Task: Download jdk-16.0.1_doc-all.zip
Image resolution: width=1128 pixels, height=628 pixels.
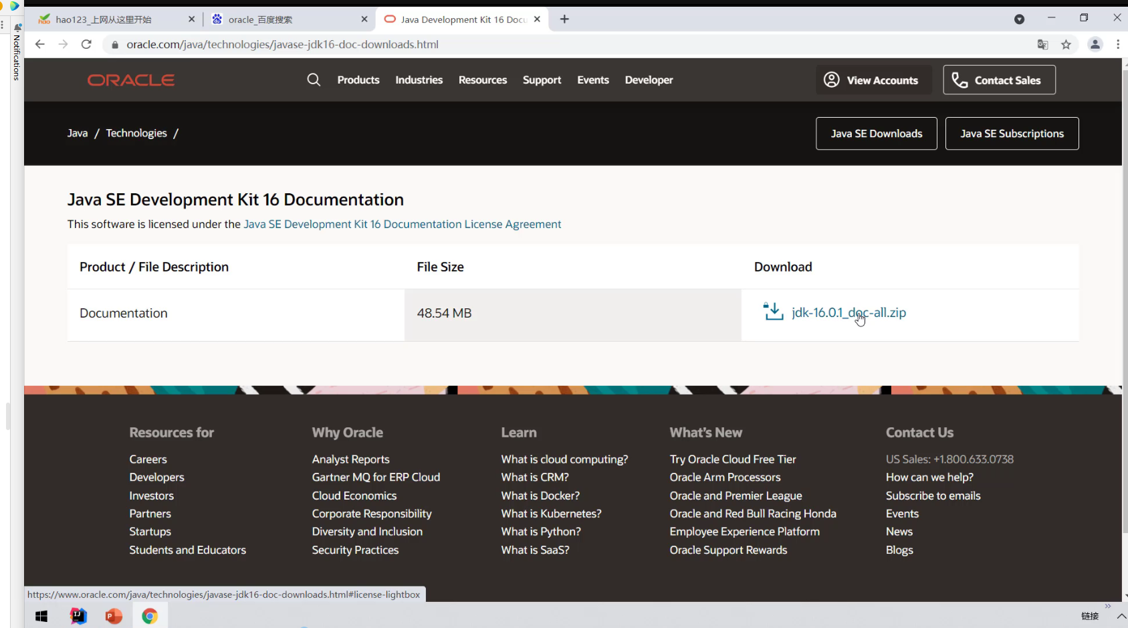Action: click(849, 312)
